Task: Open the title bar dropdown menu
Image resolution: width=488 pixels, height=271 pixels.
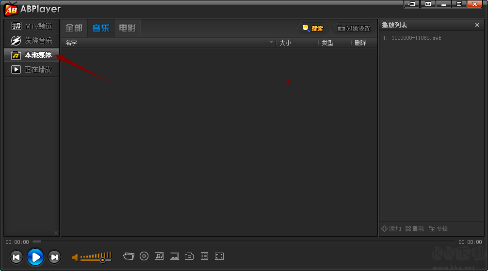Action: click(427, 4)
